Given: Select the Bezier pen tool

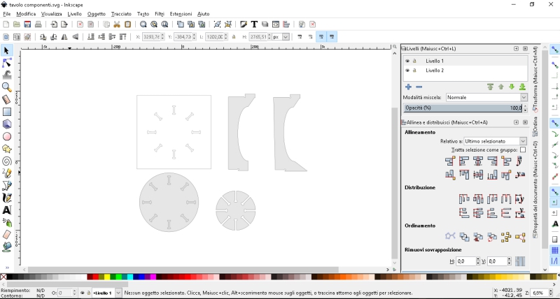Looking at the screenshot, I should tap(6, 186).
